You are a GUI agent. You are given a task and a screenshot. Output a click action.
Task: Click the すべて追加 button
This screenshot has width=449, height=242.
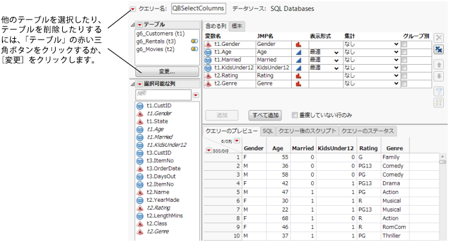265,115
